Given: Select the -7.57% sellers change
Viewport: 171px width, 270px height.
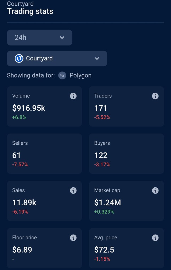Looking at the screenshot, I should click(x=20, y=165).
